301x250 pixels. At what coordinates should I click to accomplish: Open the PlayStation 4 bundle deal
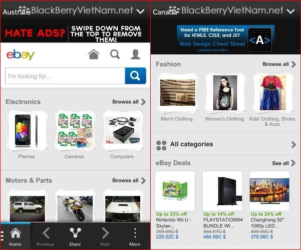point(223,206)
